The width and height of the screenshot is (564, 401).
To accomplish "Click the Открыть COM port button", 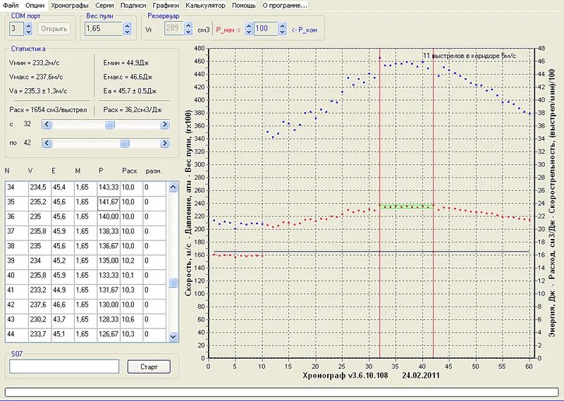I will coord(54,29).
